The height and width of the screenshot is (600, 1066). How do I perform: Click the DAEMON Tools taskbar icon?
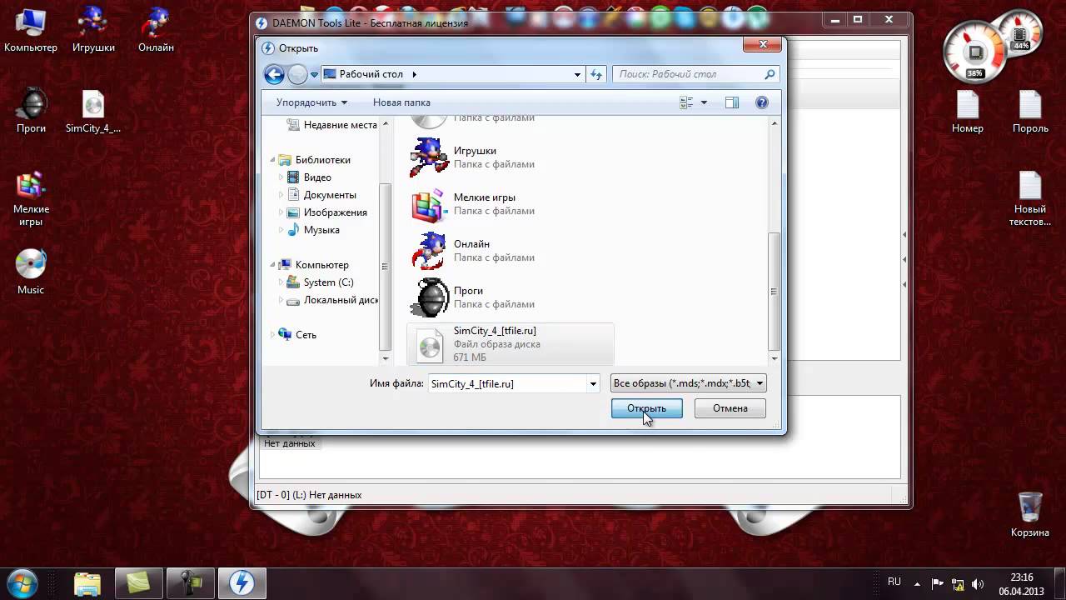coord(242,582)
